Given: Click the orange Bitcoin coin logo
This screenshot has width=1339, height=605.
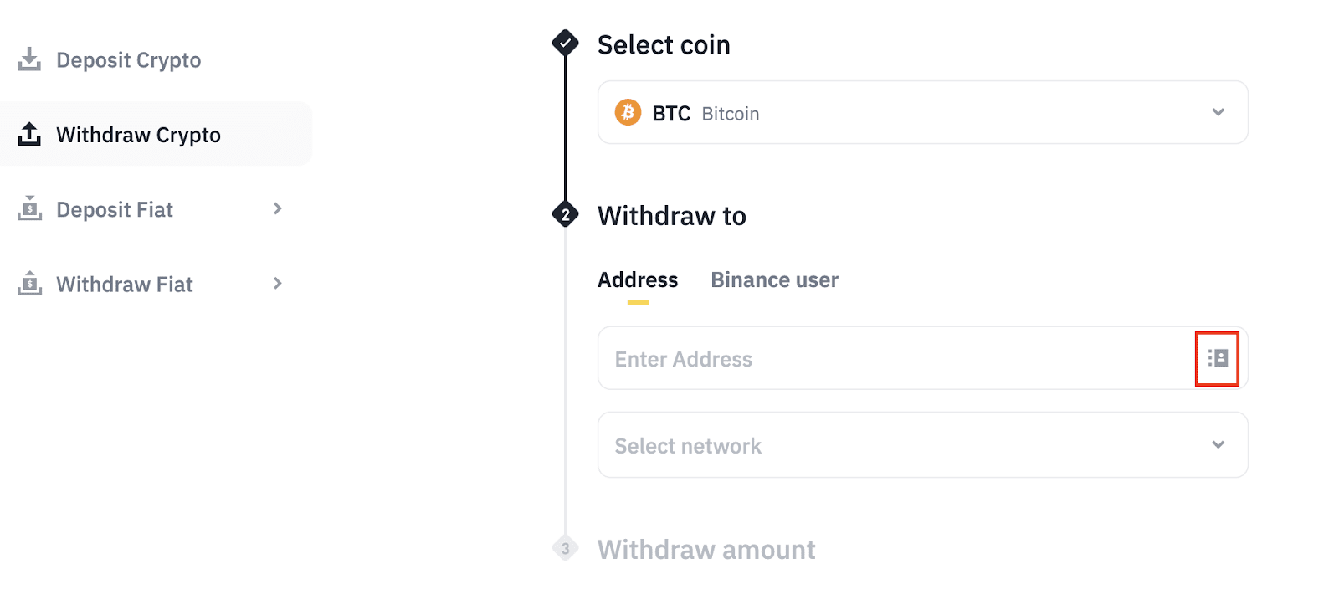Looking at the screenshot, I should pyautogui.click(x=628, y=112).
